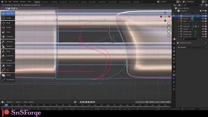Select the Annotate tool

[x=8, y=42]
